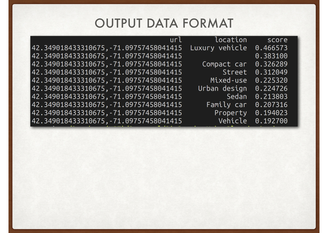Click the score value 0.383100

(x=271, y=56)
